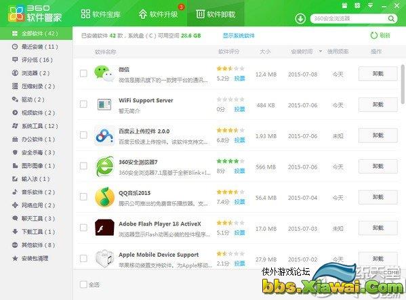Select 全部软件 (42) category
This screenshot has height=300, width=406.
(36, 33)
